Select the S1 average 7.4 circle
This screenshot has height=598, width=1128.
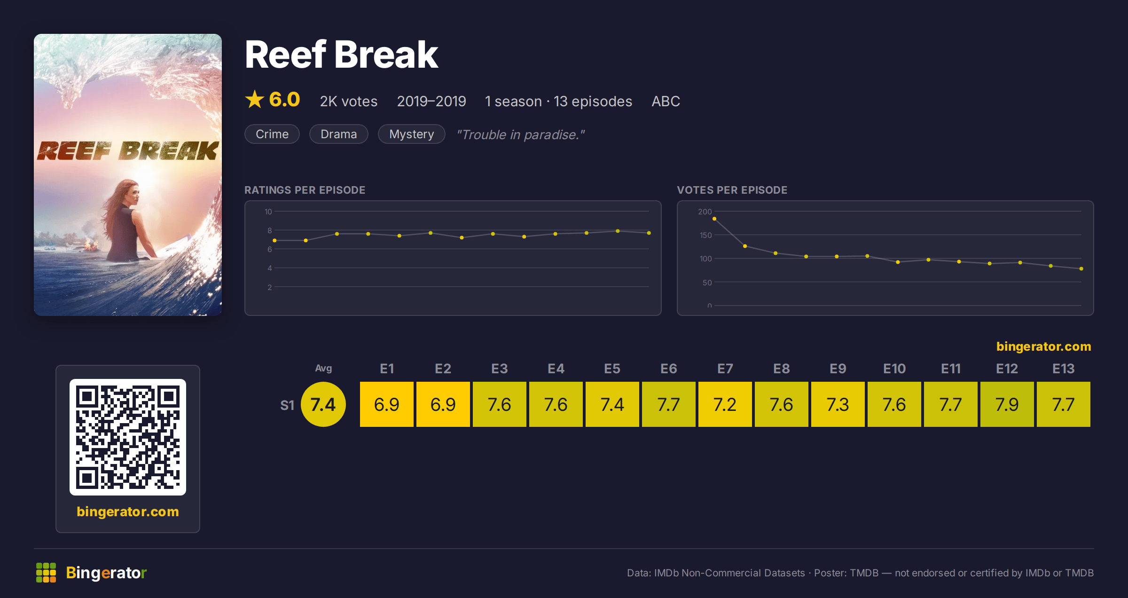click(323, 404)
